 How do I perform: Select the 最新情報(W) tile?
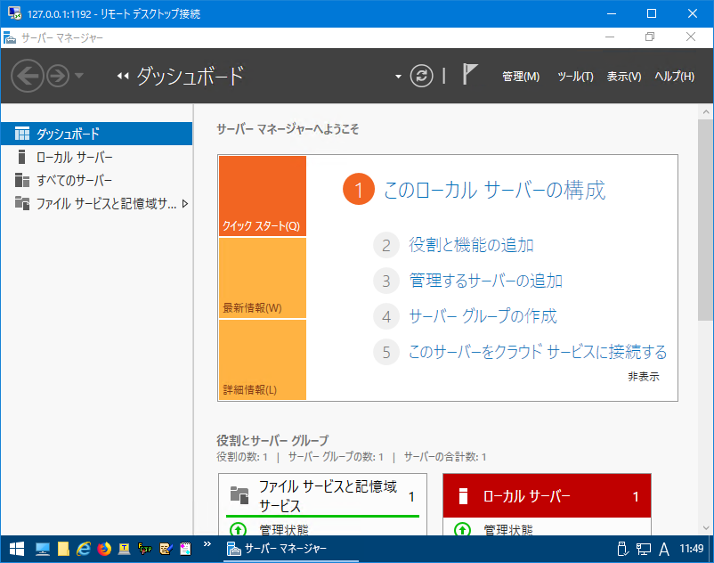pyautogui.click(x=263, y=278)
